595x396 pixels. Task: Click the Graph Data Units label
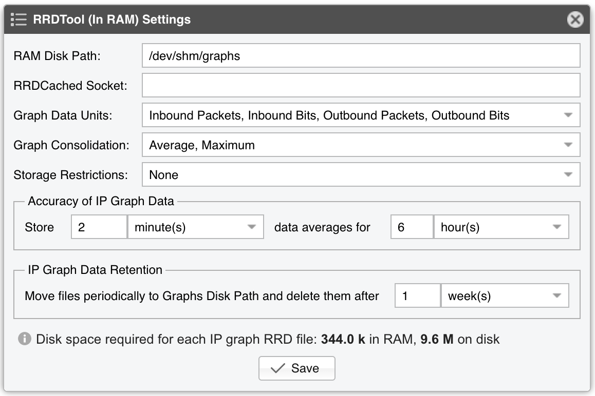tap(63, 115)
